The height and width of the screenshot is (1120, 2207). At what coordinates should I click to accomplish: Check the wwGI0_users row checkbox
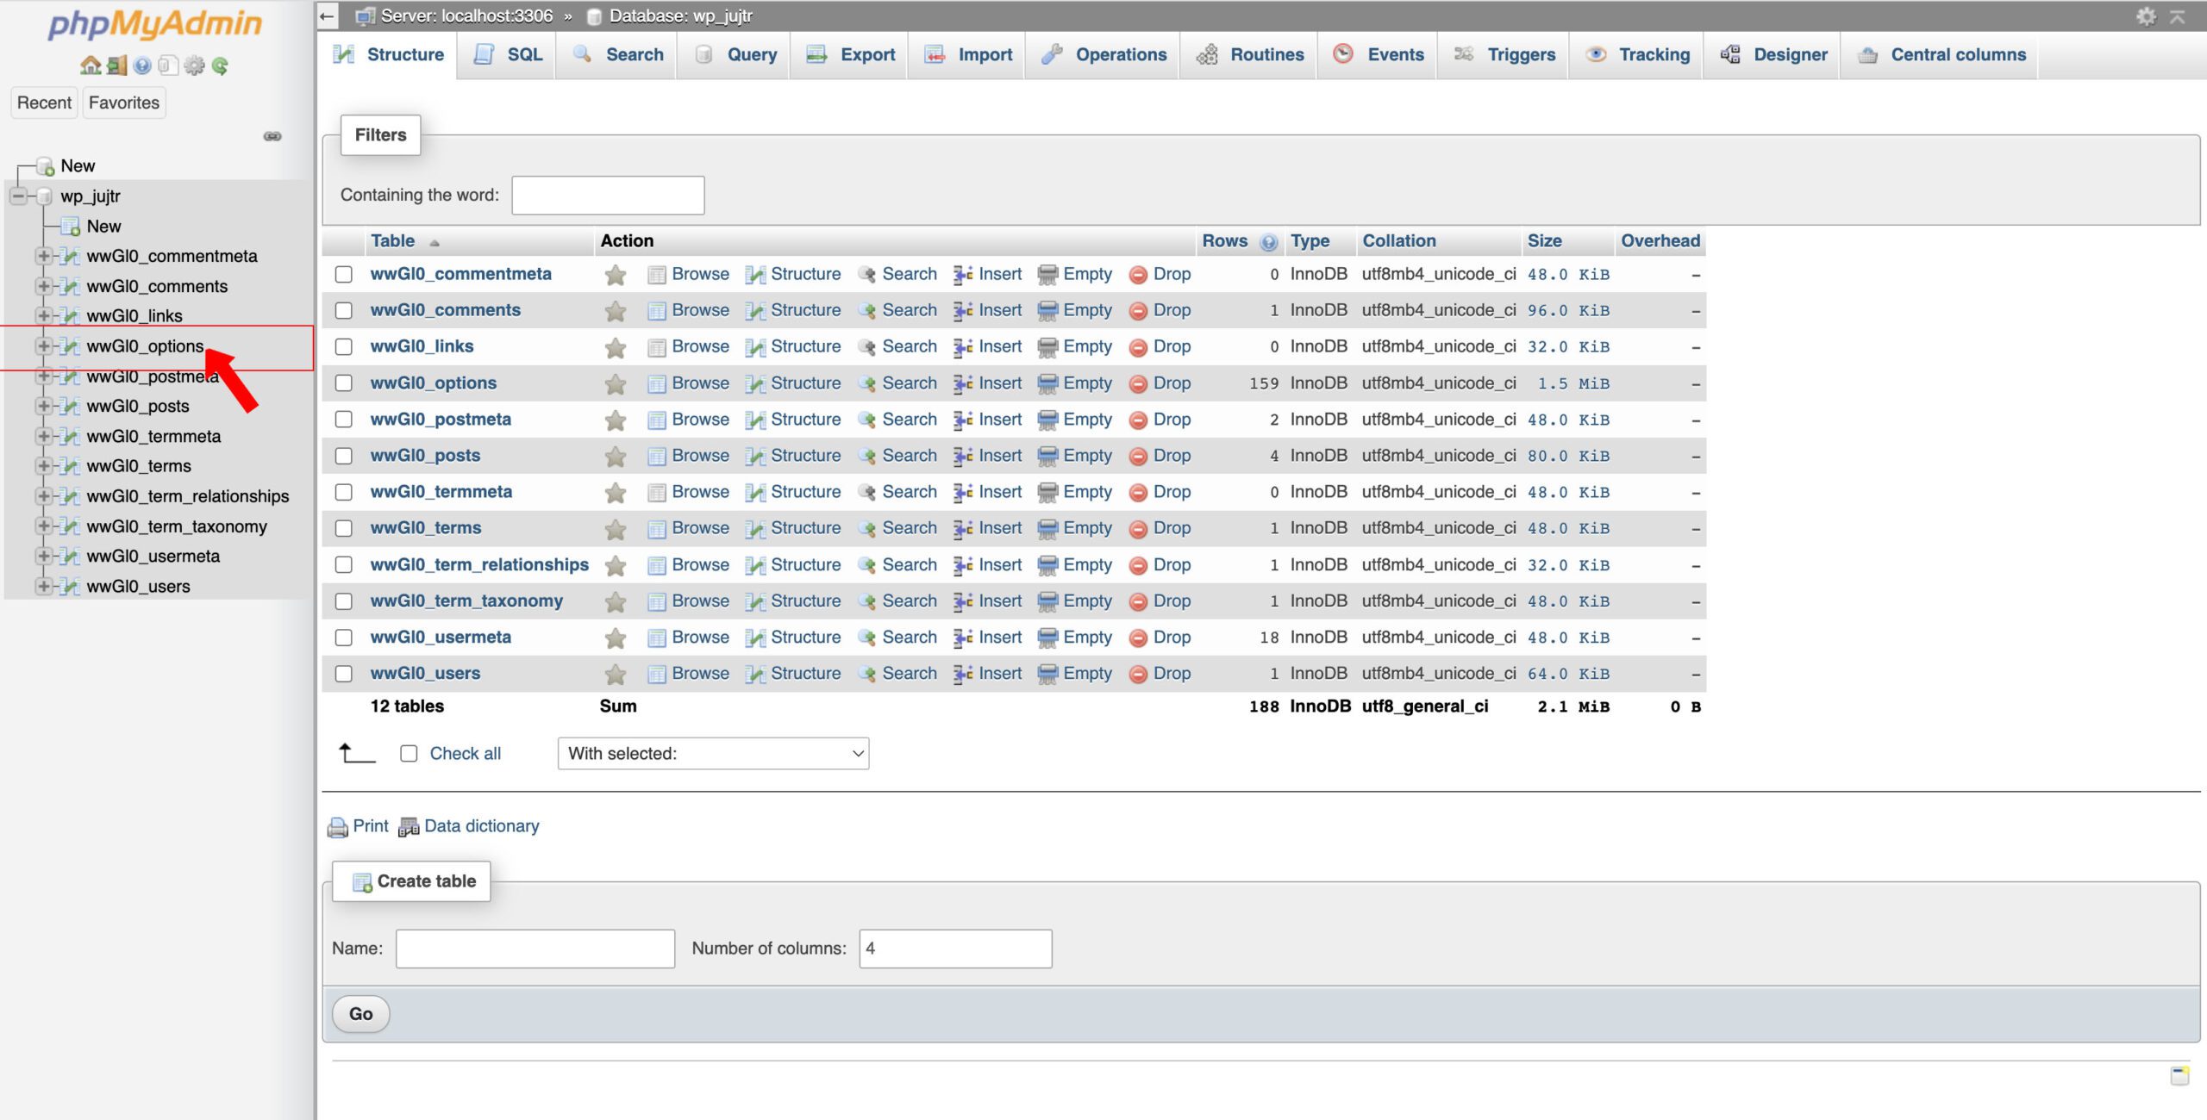pos(344,674)
